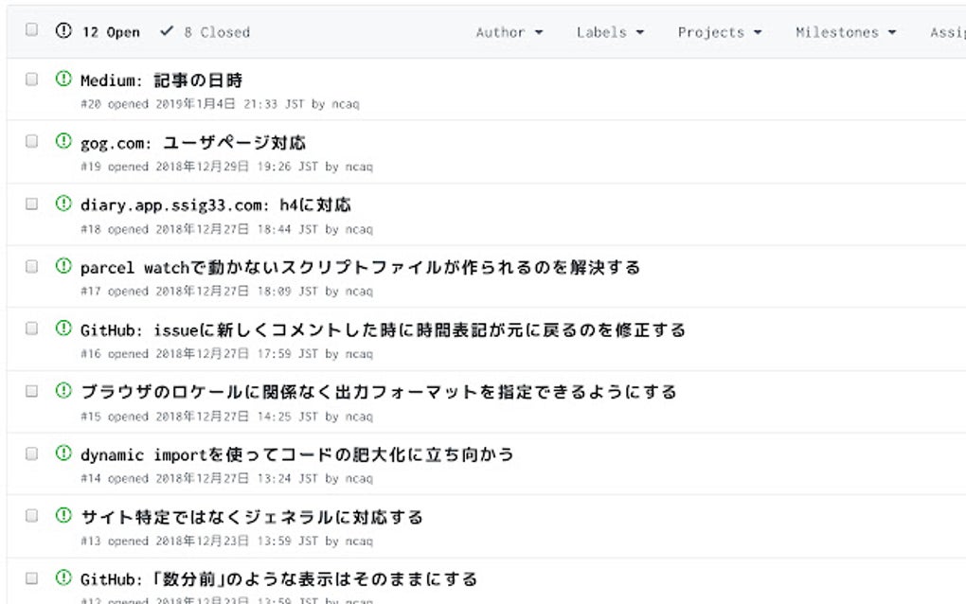The image size is (966, 604).
Task: Check the checkbox next to the gog.com issue
Action: click(x=31, y=142)
